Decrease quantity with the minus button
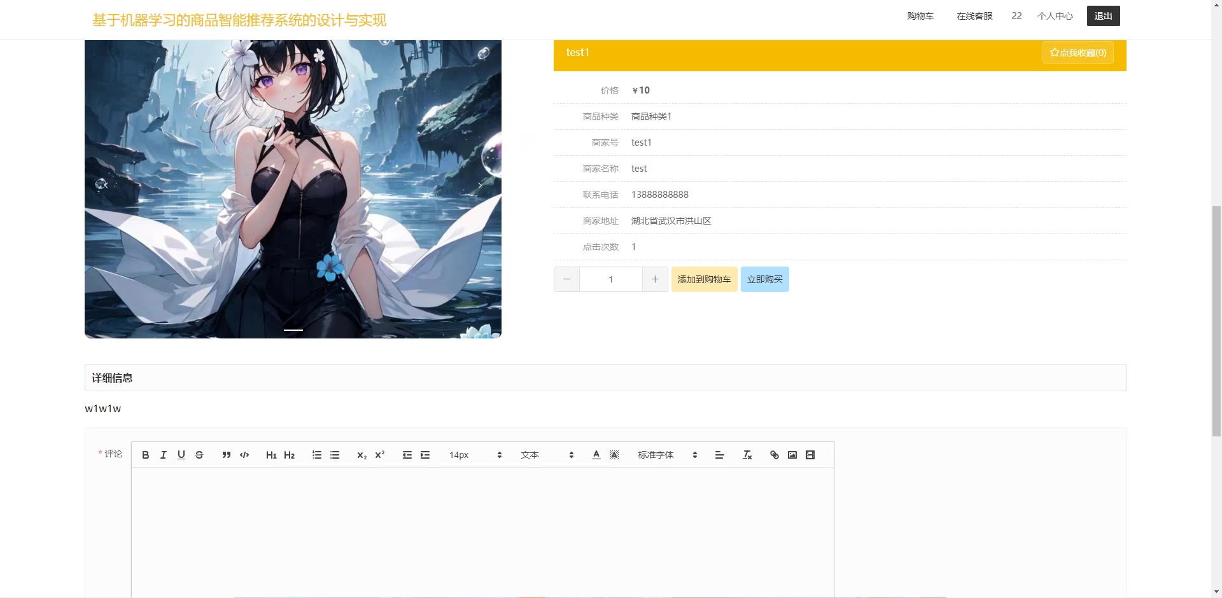Viewport: 1222px width, 598px height. 566,279
